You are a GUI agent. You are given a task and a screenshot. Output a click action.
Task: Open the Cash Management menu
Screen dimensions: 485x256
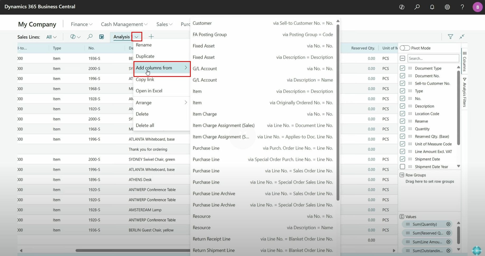tap(124, 24)
